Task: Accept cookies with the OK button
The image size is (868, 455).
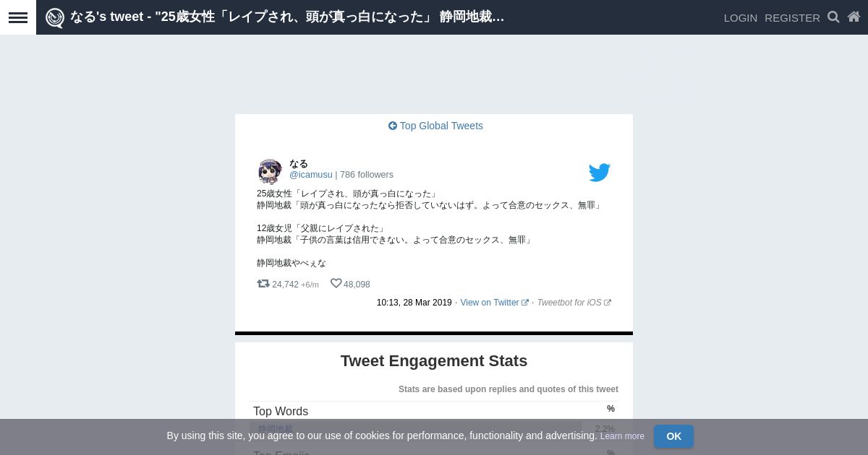Action: click(x=673, y=436)
